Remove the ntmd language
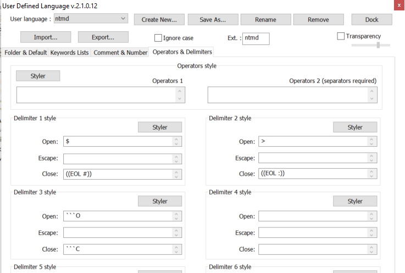This screenshot has width=405, height=273. point(318,19)
